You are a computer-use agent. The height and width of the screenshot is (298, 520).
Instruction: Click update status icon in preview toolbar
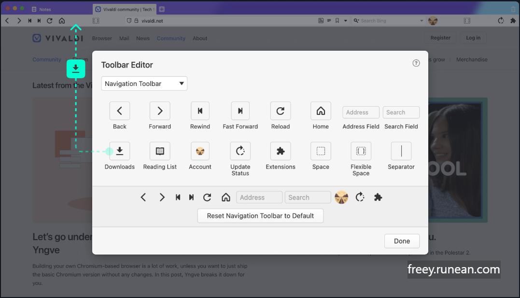tap(360, 198)
